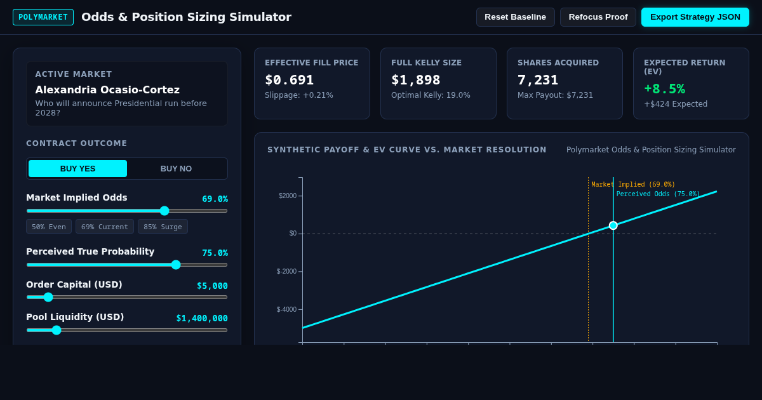Click the Market Implied (69.0%) chart label
The width and height of the screenshot is (762, 400).
pyautogui.click(x=633, y=185)
